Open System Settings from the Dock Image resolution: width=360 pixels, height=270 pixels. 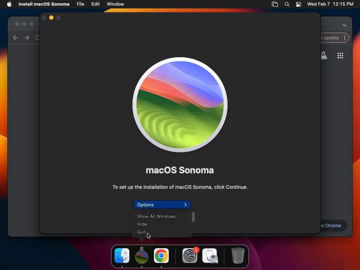pyautogui.click(x=190, y=255)
